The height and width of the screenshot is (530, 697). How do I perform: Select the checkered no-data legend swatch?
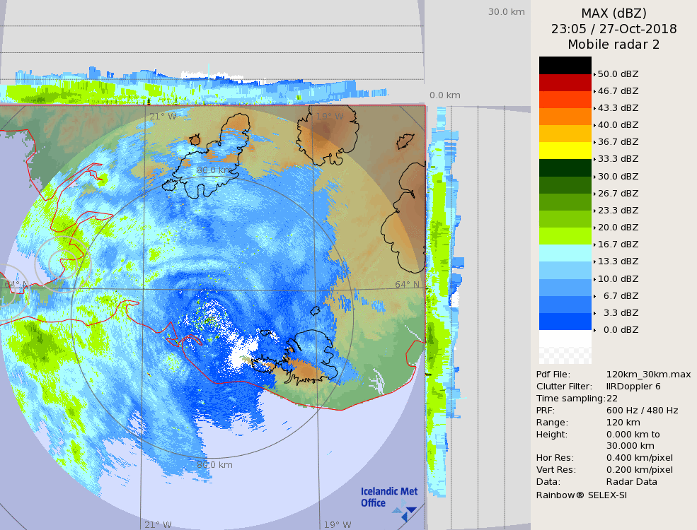click(565, 347)
